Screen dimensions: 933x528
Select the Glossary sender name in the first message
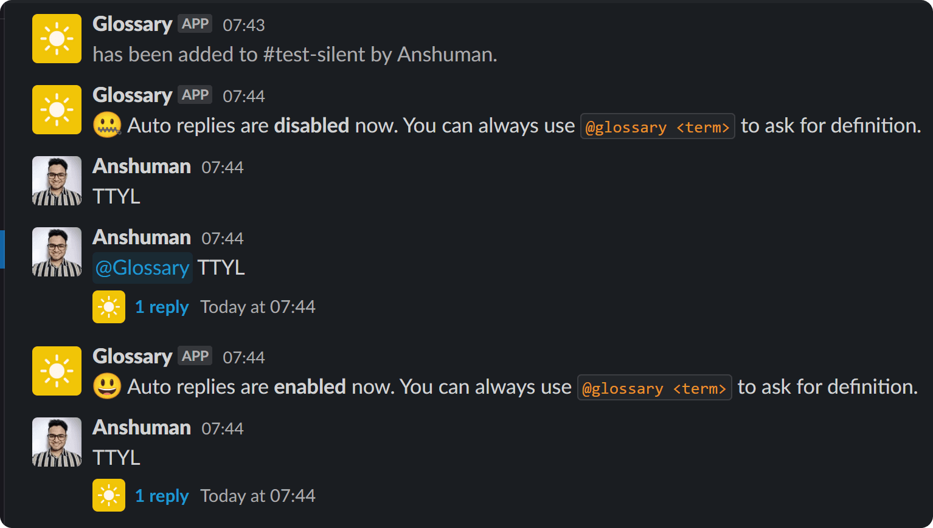point(133,24)
